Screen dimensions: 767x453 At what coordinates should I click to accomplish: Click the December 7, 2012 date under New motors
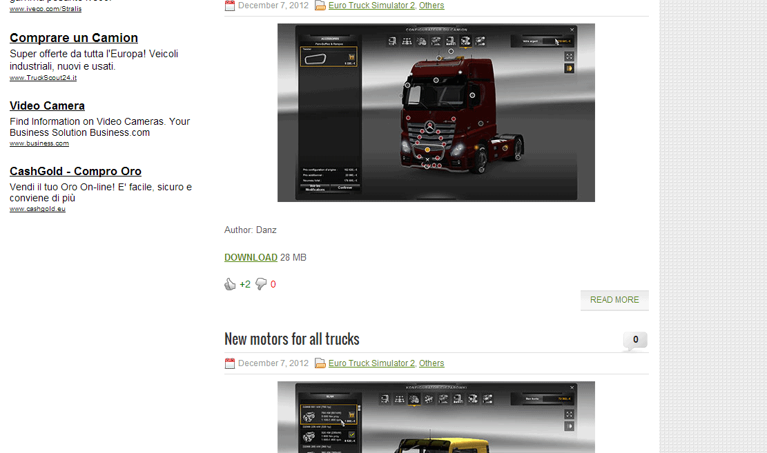[x=273, y=363]
